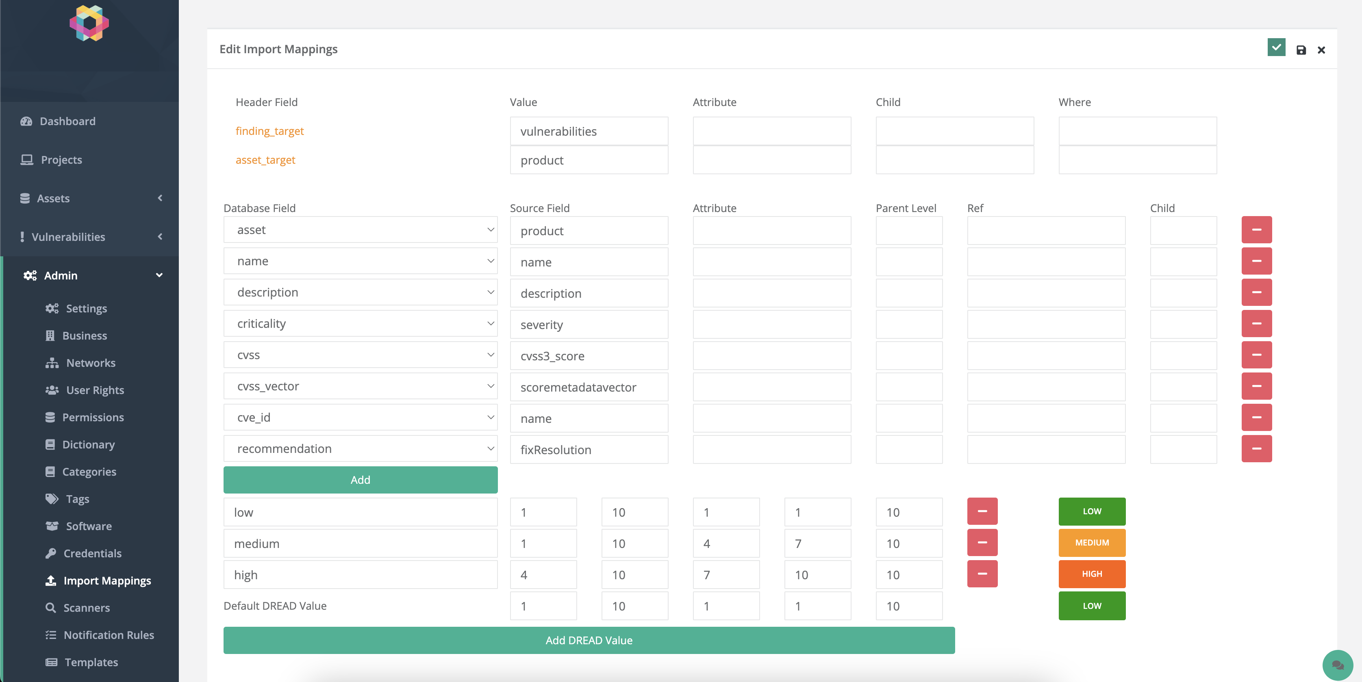Click the asset_target header label
The width and height of the screenshot is (1362, 682).
click(265, 160)
